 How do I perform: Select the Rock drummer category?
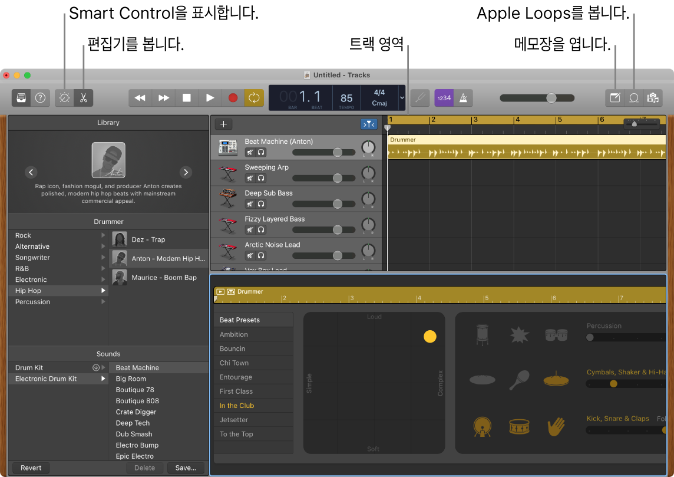[x=23, y=235]
